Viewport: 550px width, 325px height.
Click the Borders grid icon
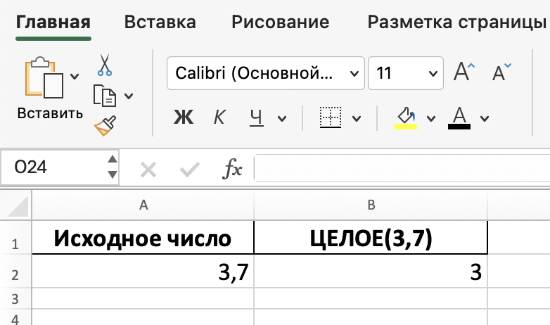[x=331, y=117]
